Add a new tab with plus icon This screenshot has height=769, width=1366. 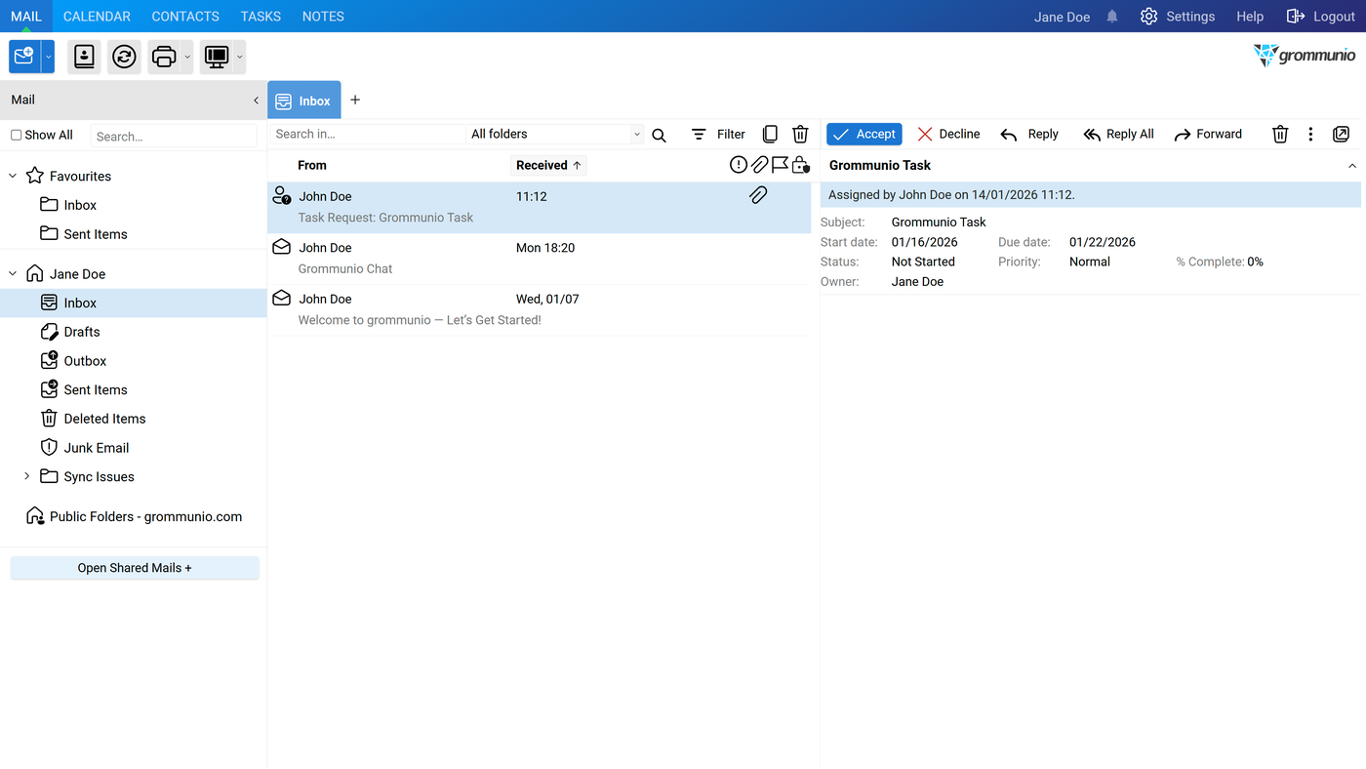[355, 100]
